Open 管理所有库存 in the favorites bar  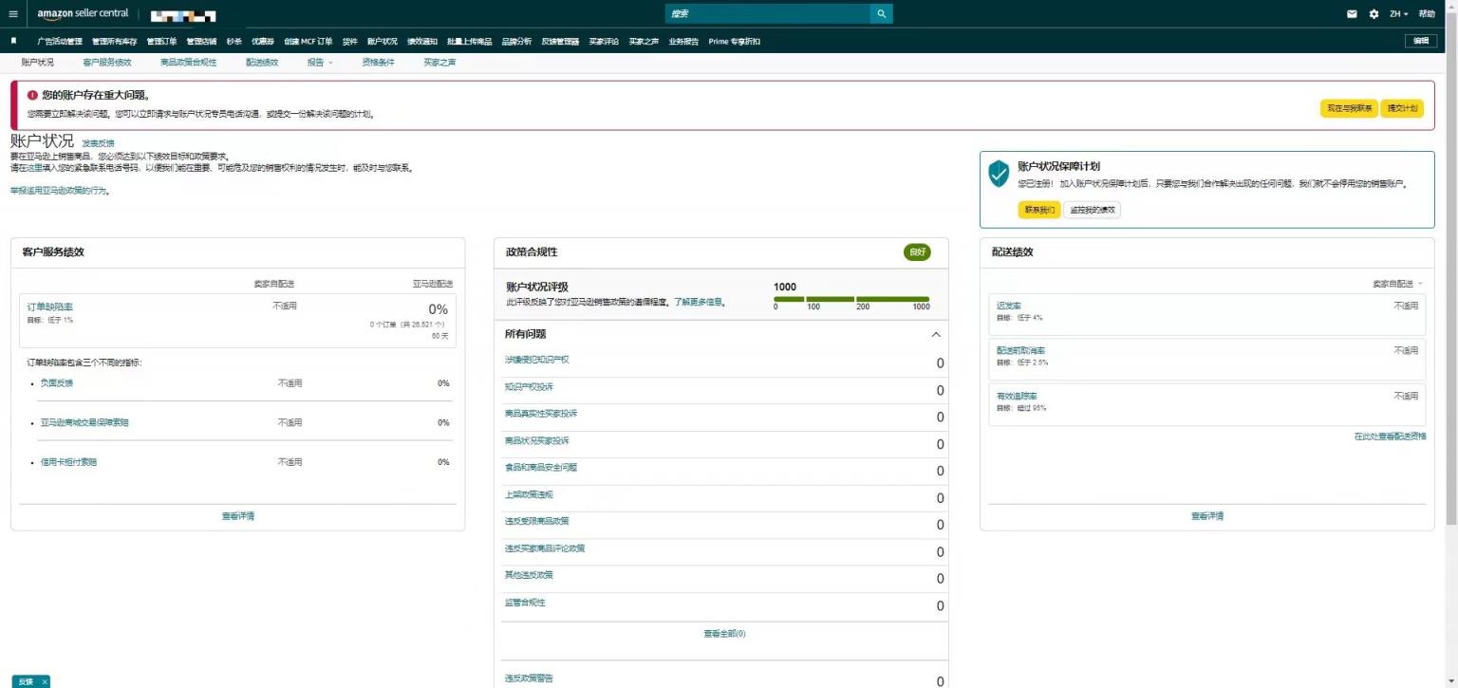[x=115, y=42]
